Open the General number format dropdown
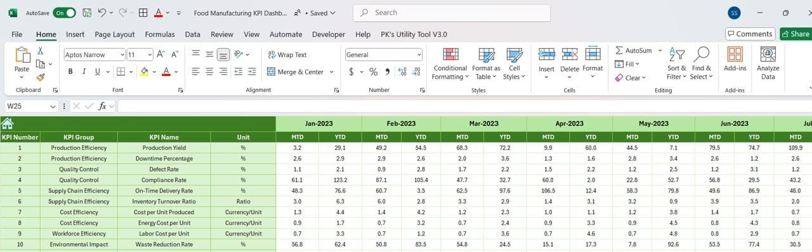 pos(418,55)
